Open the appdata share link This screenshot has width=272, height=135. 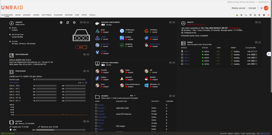pos(101,108)
